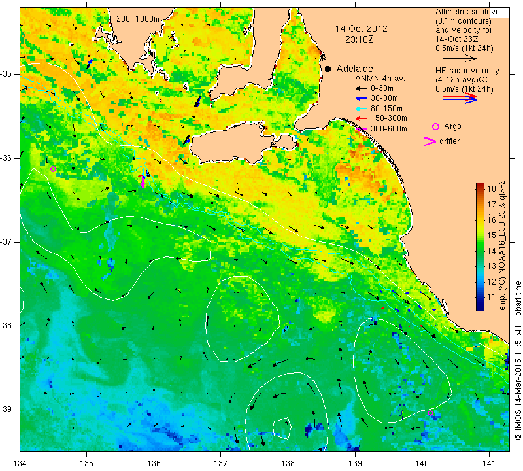Image resolution: width=523 pixels, height=471 pixels.
Task: Click the blue 30-80m legend arrow
Action: (x=362, y=99)
